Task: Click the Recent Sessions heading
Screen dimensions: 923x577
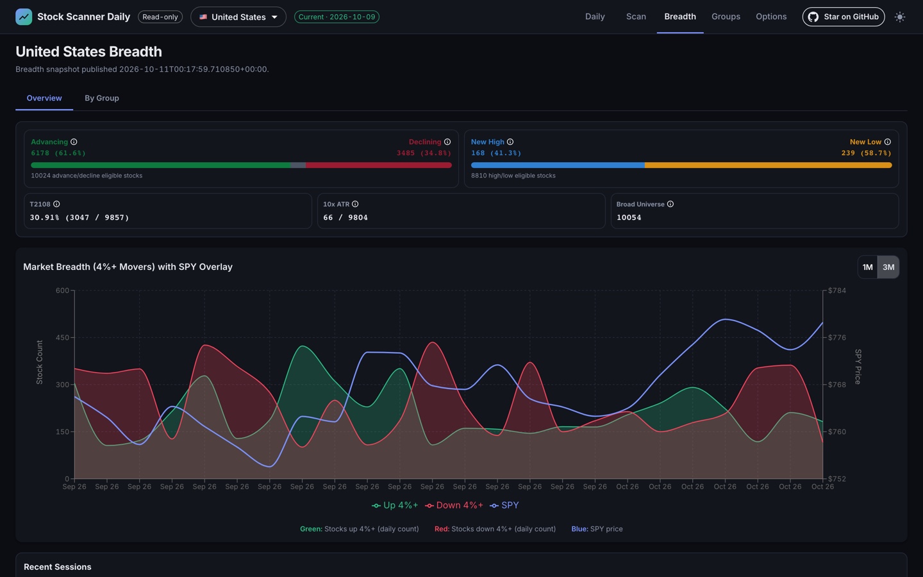Action: [x=58, y=567]
